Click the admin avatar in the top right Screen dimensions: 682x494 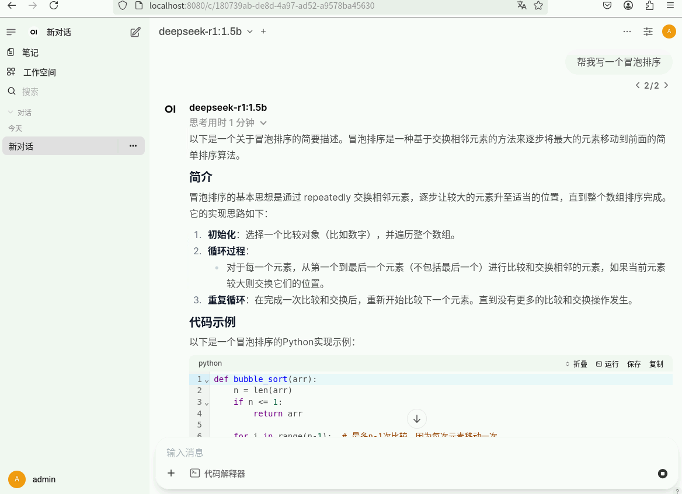pyautogui.click(x=669, y=31)
